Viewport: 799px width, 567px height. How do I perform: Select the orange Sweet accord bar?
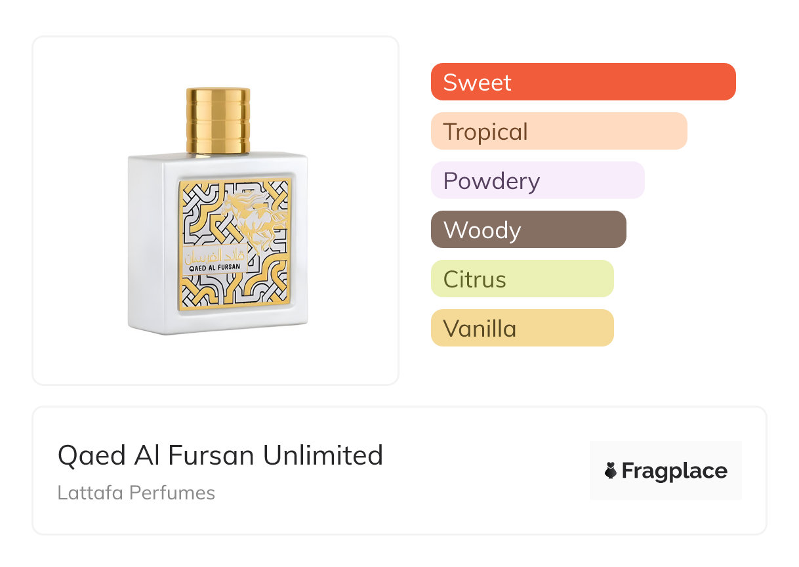coord(583,82)
